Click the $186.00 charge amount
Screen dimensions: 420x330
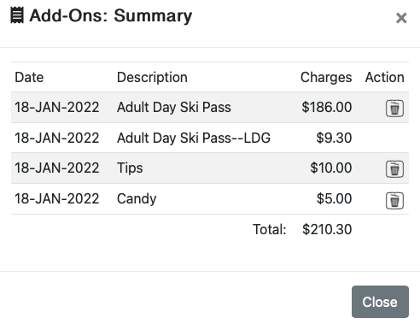point(327,108)
